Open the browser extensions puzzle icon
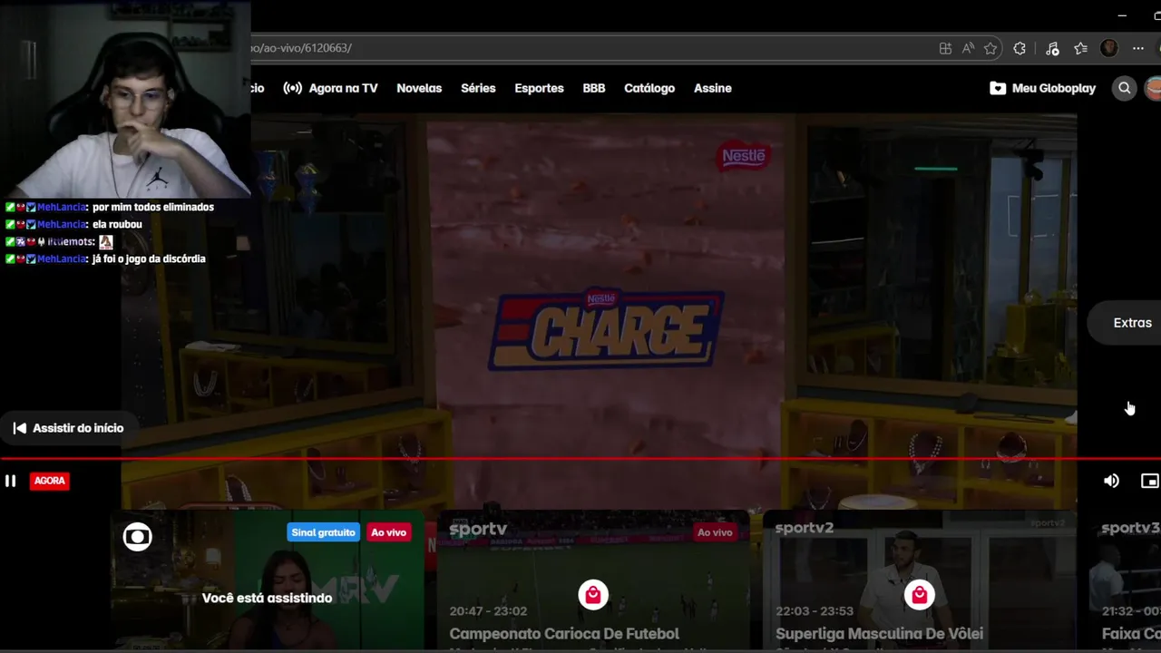The image size is (1161, 653). coord(1020,48)
